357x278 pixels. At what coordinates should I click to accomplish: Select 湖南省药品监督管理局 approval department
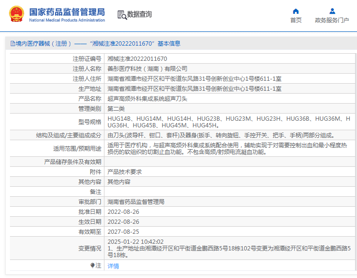(x=136, y=201)
